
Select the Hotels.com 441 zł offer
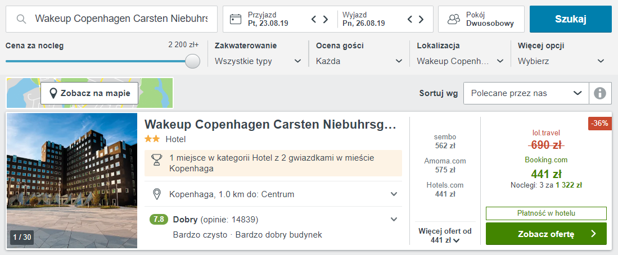point(445,189)
